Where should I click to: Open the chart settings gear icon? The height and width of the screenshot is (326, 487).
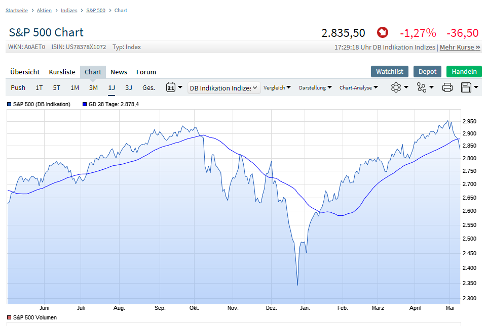click(x=396, y=87)
